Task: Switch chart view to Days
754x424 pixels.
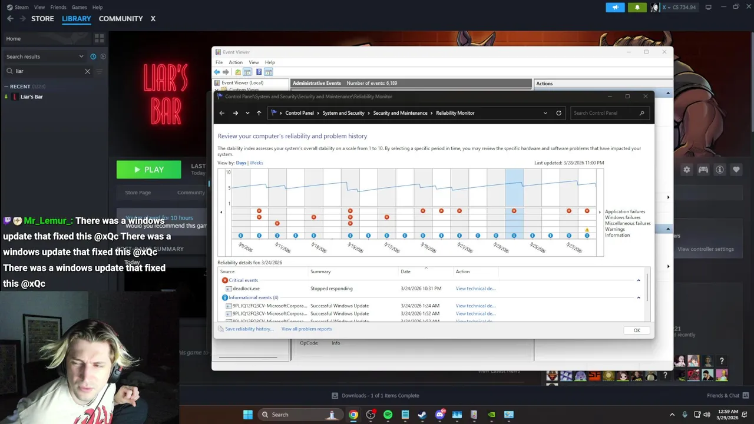Action: (x=241, y=163)
